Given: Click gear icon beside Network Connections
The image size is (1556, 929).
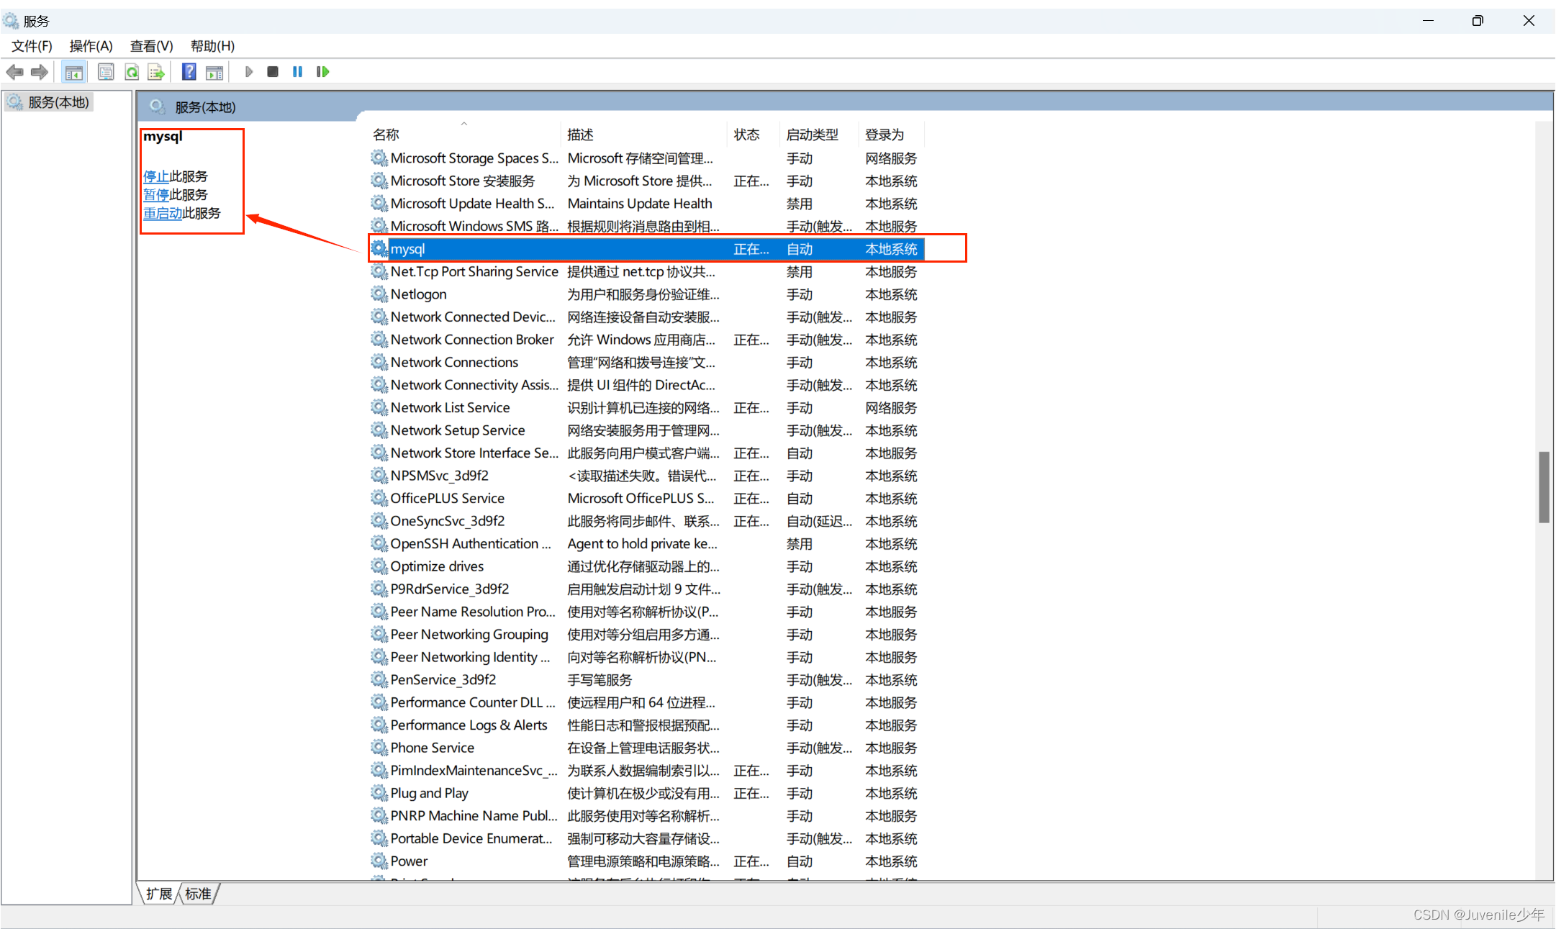Looking at the screenshot, I should (x=379, y=362).
